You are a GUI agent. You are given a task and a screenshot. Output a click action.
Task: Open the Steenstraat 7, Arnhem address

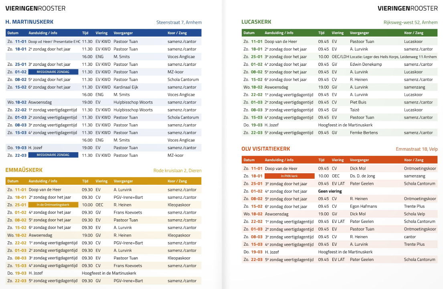tap(179, 22)
